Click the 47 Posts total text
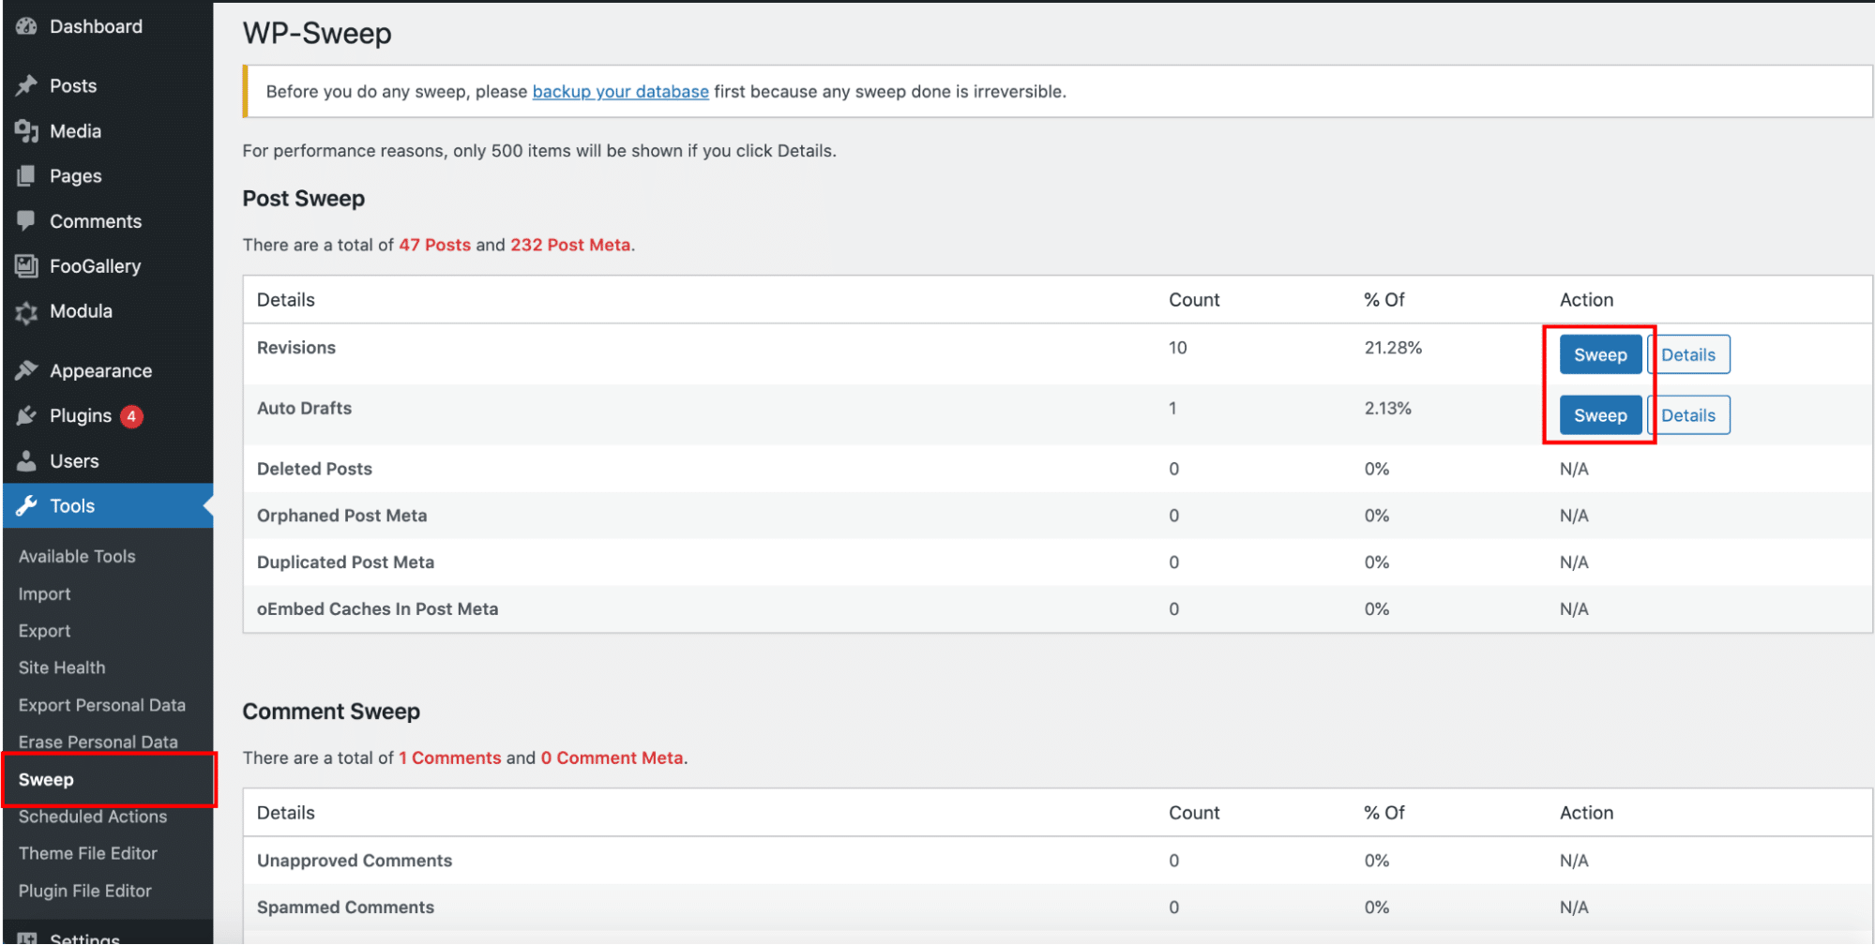The width and height of the screenshot is (1875, 945). [434, 245]
